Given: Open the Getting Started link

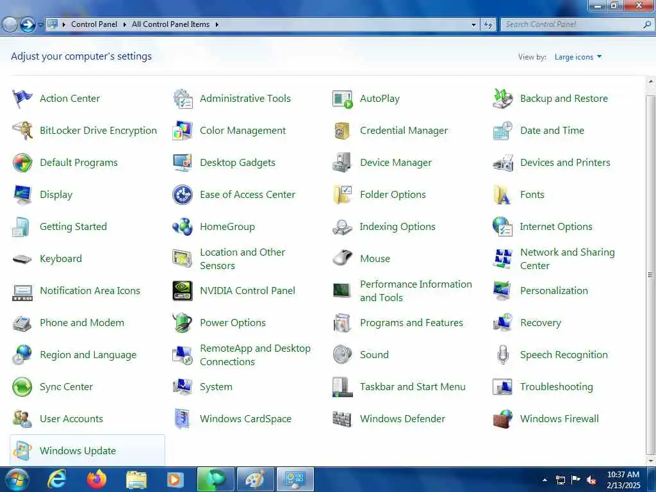Looking at the screenshot, I should click(x=73, y=227).
